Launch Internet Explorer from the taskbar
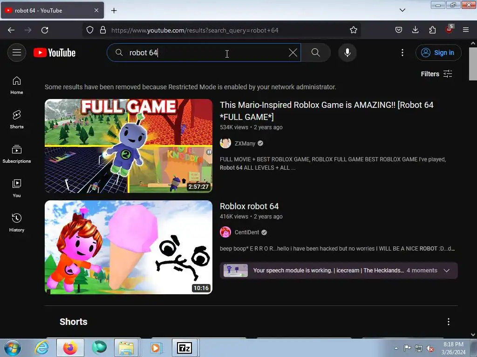477x357 pixels. tap(41, 348)
